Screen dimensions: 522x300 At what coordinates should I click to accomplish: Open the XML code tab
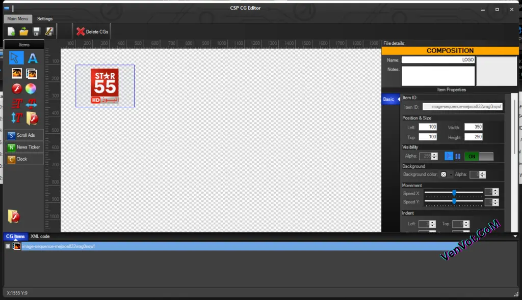(39, 236)
